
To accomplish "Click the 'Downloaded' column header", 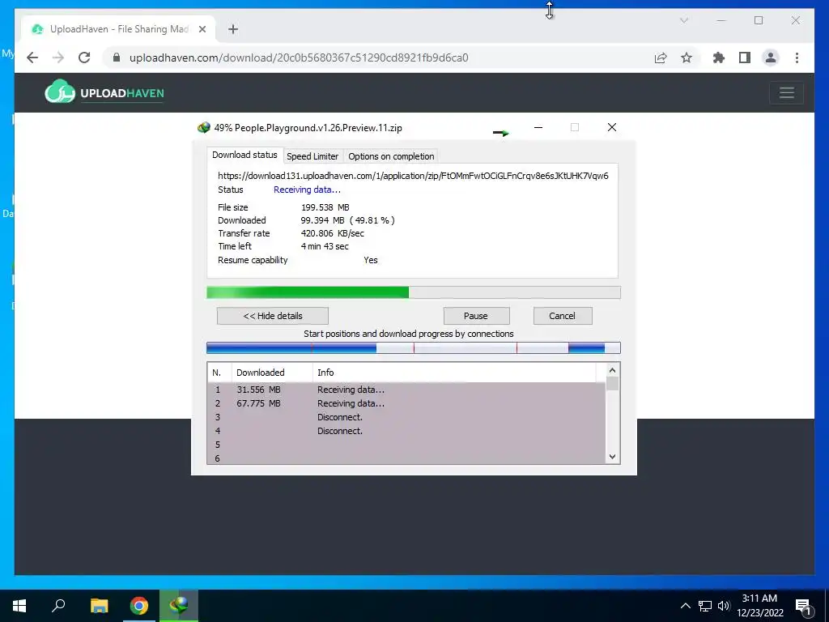I will [x=272, y=373].
